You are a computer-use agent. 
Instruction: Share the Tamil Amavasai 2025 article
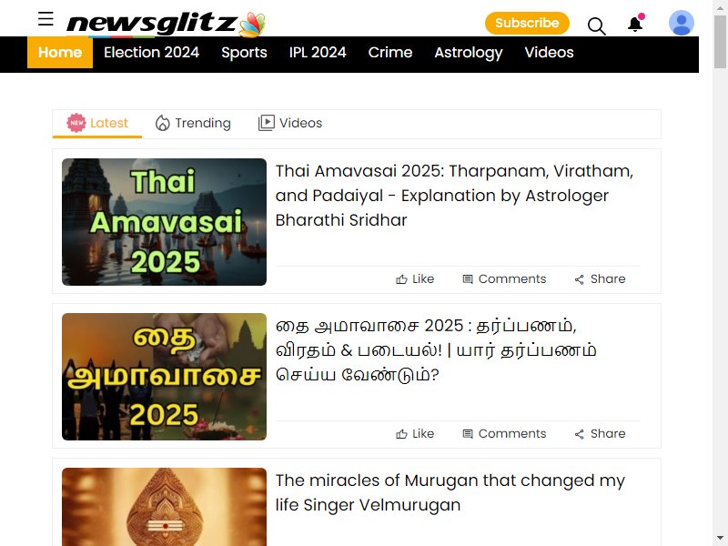point(600,434)
